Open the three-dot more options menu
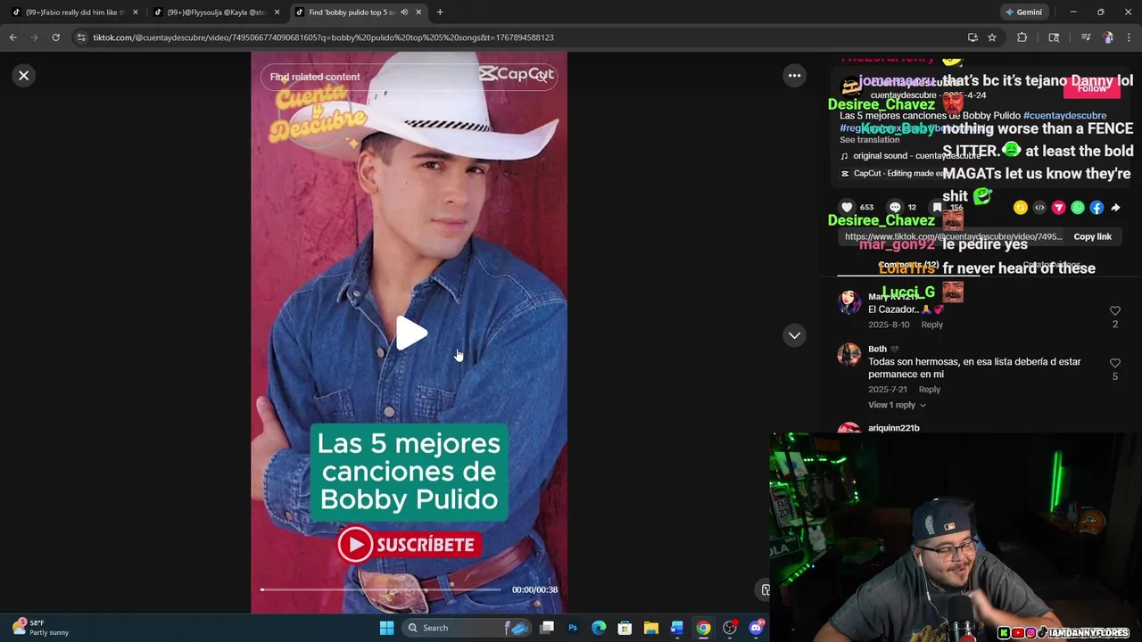The width and height of the screenshot is (1142, 642). click(x=794, y=76)
